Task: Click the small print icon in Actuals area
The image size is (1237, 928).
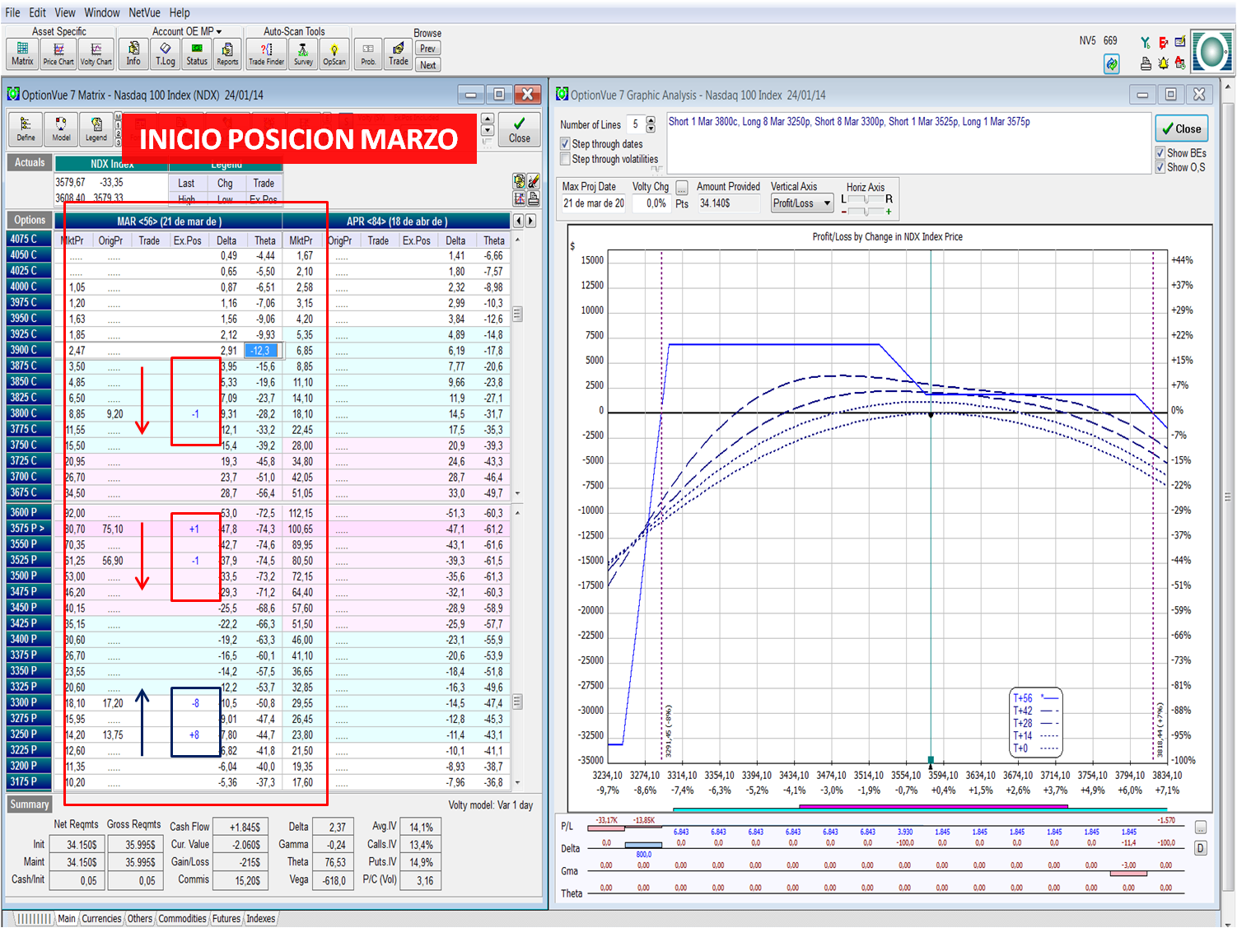Action: click(533, 198)
